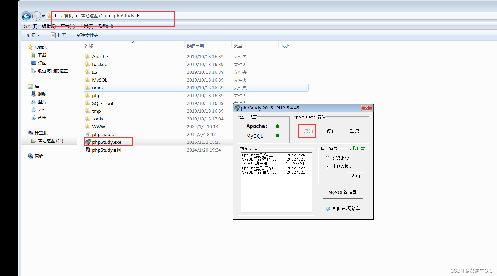Screen dimensions: 497x276
Task: Click the 重启 button in phpStudy
Action: pos(354,131)
